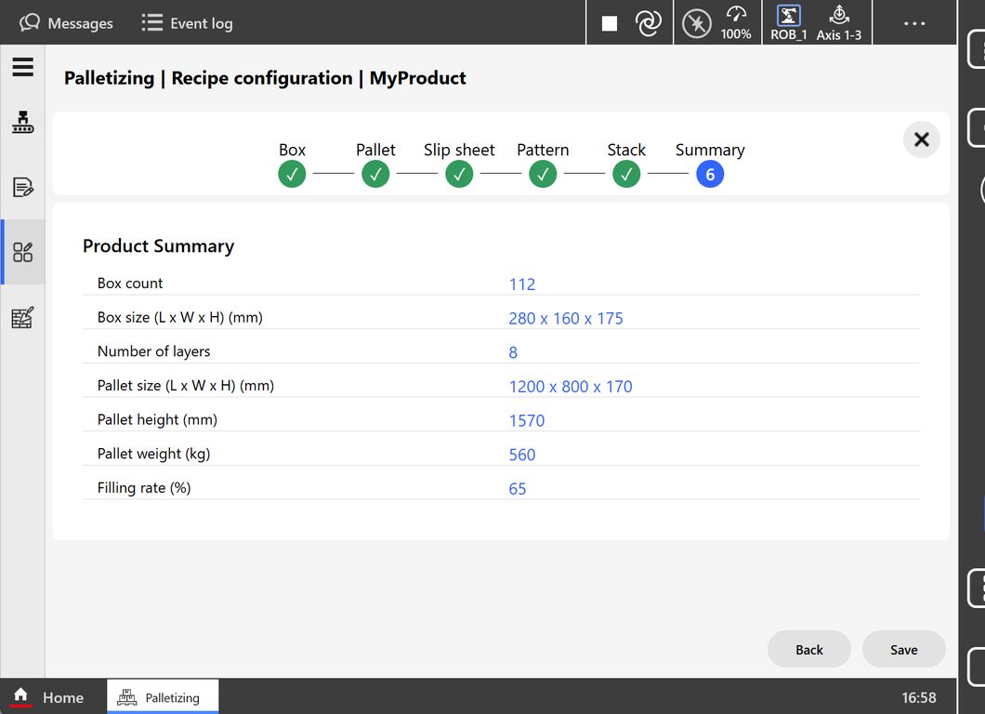This screenshot has height=714, width=985.
Task: Click the Palletizing Recipe configuration page title
Action: (265, 78)
